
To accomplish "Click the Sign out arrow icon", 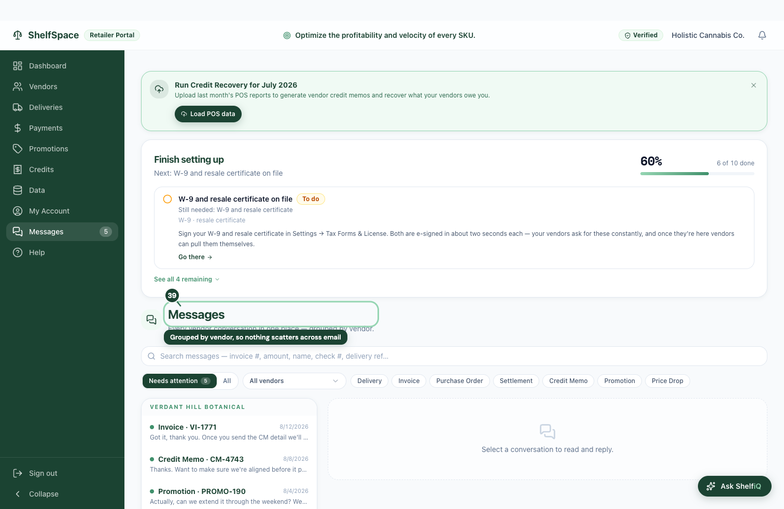I will 18,473.
